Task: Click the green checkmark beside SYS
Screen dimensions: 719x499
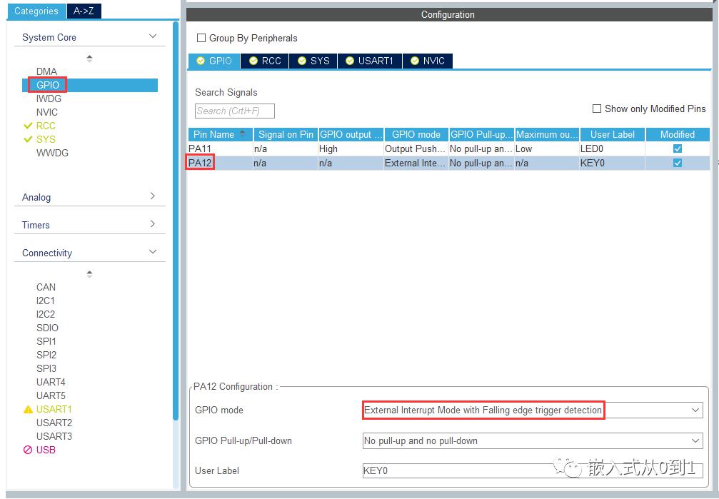Action: (28, 139)
